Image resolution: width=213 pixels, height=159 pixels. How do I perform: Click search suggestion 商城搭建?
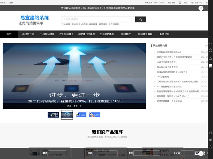tap(93, 24)
